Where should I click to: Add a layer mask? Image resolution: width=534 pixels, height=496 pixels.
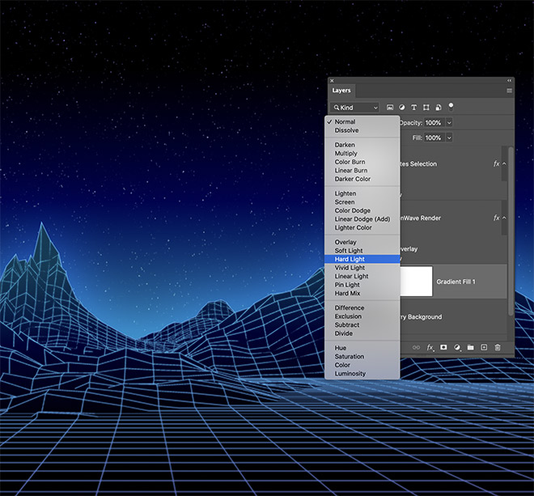(x=443, y=347)
